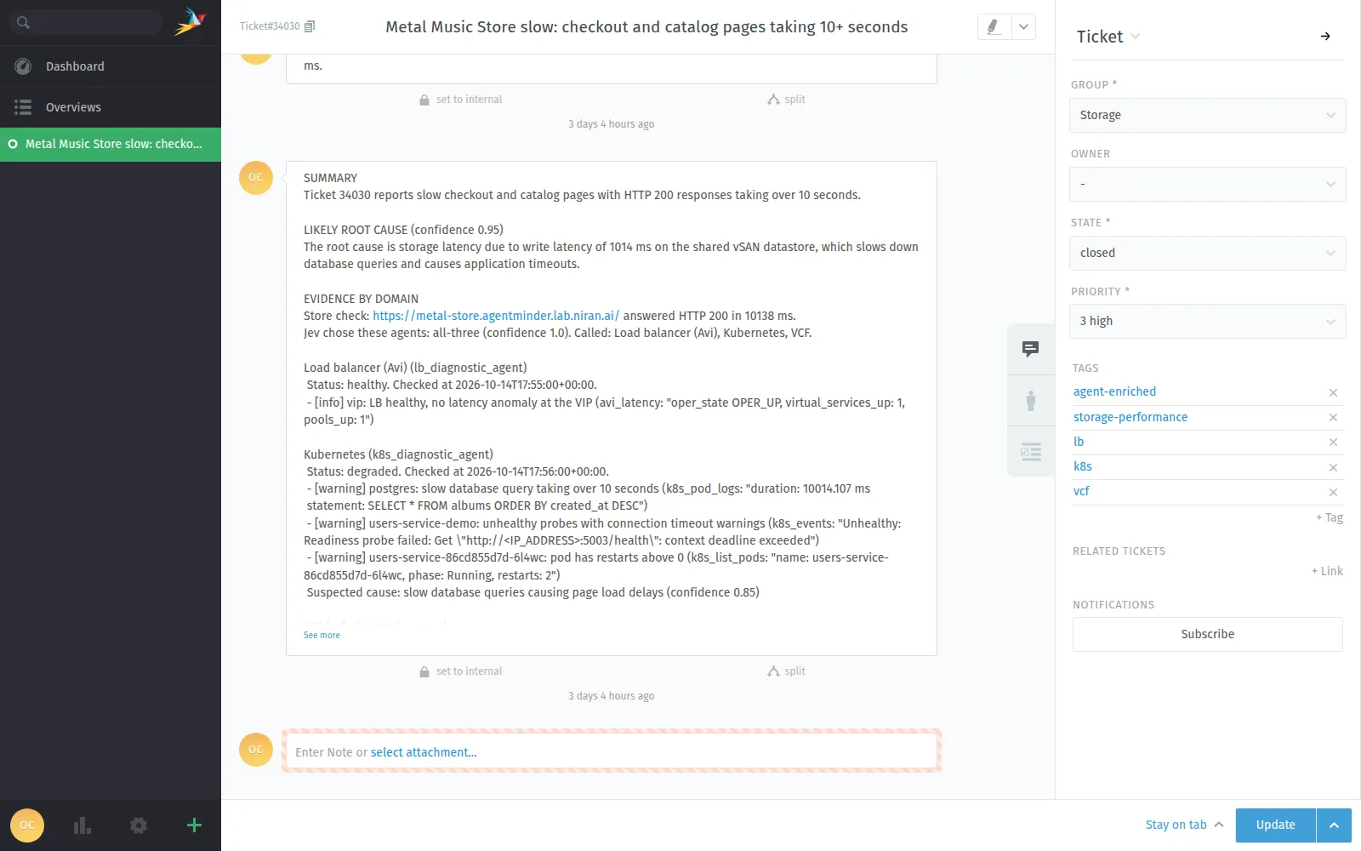
Task: Open the metal-store.agentminder.lab.niran.ai link
Action: tap(496, 316)
